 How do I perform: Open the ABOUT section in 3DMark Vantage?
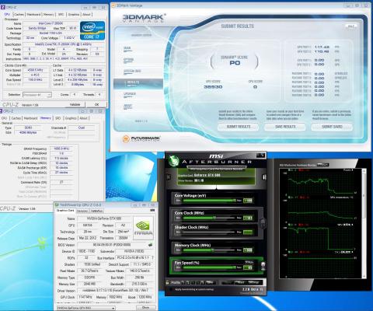click(128, 107)
